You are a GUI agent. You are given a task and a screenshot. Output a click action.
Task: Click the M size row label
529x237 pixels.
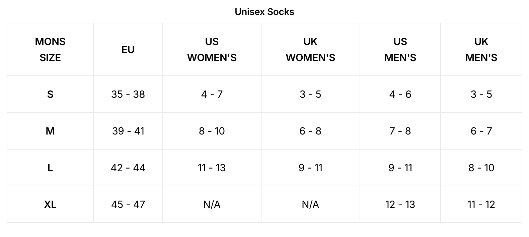(50, 131)
